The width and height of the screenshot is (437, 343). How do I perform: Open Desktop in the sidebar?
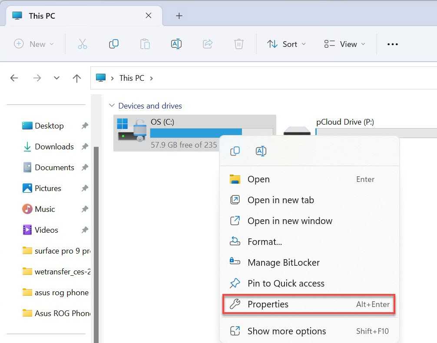tap(50, 125)
